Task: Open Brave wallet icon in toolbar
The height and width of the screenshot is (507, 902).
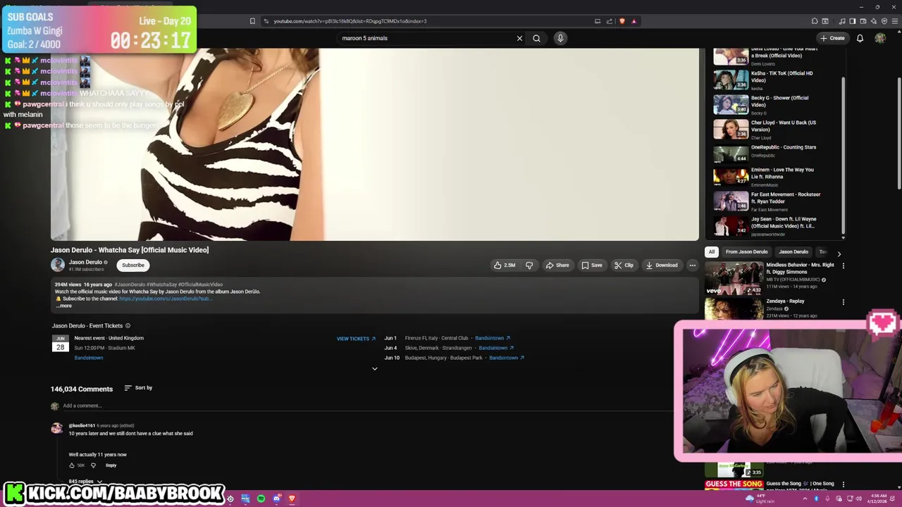Action: [863, 21]
